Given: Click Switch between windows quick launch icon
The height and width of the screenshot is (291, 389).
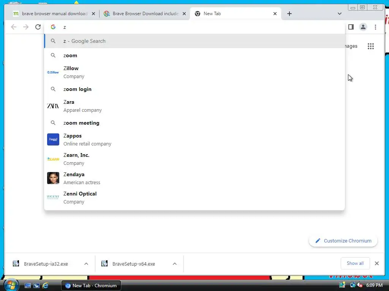Looking at the screenshot, I should tap(36, 285).
